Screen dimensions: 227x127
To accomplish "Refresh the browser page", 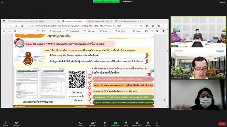I will 16,26.
